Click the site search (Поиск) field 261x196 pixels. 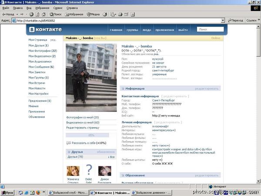pos(210,29)
